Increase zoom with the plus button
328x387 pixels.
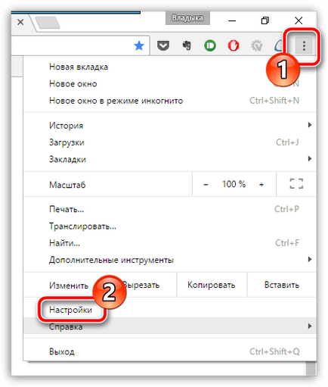pos(261,185)
